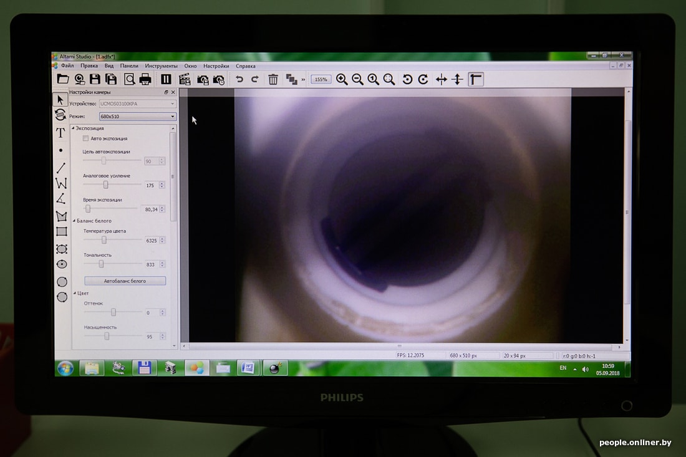This screenshot has height=457, width=686.
Task: Open the Режим resolution dropdown
Action: click(x=137, y=116)
